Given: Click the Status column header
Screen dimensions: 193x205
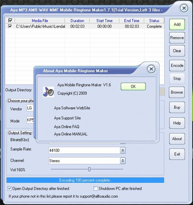Looking at the screenshot, I should (x=154, y=21).
